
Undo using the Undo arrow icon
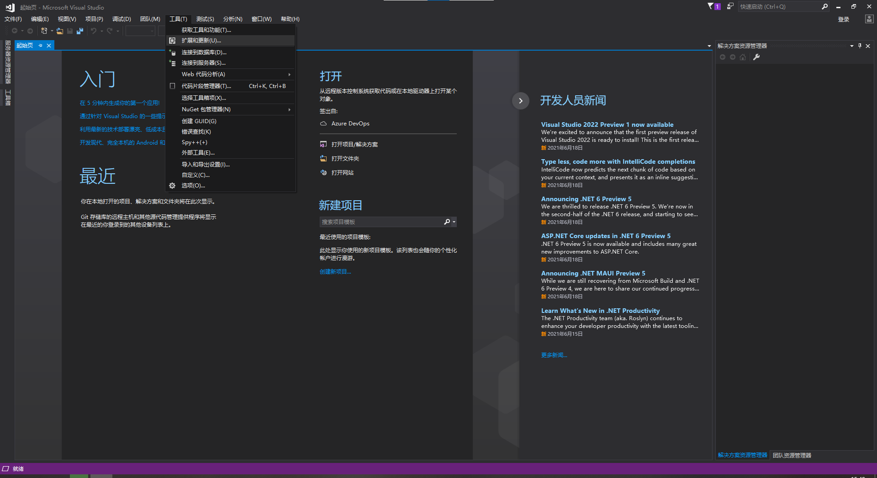[x=93, y=31]
